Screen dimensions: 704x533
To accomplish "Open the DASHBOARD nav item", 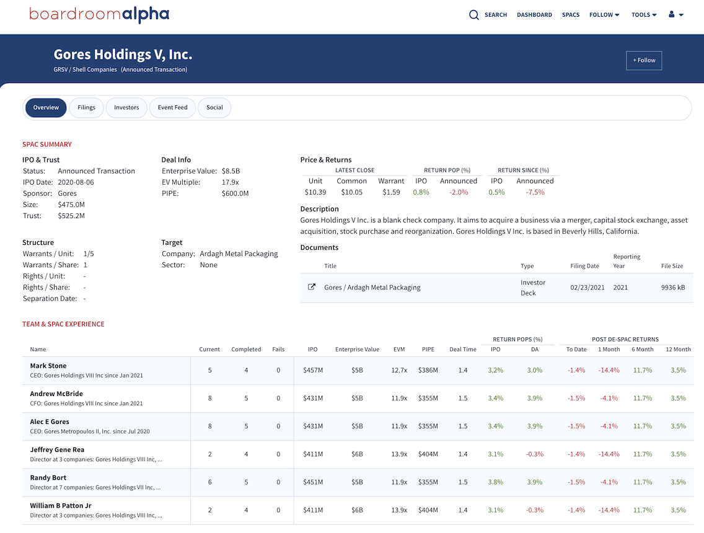I will click(534, 15).
